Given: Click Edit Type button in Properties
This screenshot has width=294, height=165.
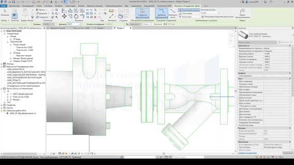Looking at the screenshot, I should 285,42.
